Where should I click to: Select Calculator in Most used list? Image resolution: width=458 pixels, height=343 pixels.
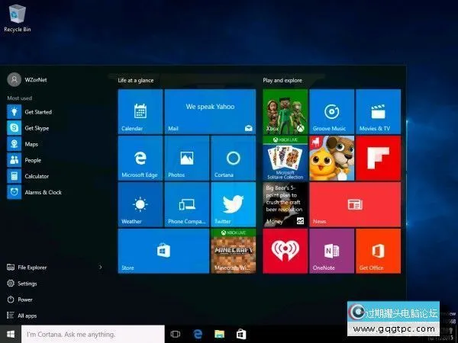tap(36, 176)
